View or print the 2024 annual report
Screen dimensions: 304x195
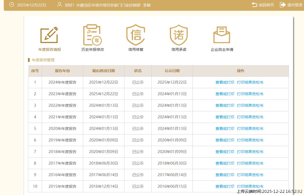coord(225,83)
